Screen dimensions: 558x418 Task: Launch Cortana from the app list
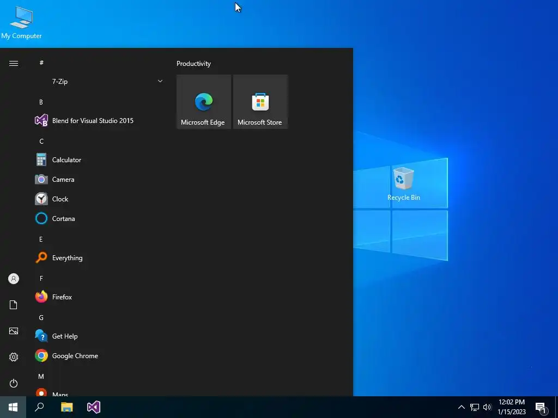click(100, 219)
